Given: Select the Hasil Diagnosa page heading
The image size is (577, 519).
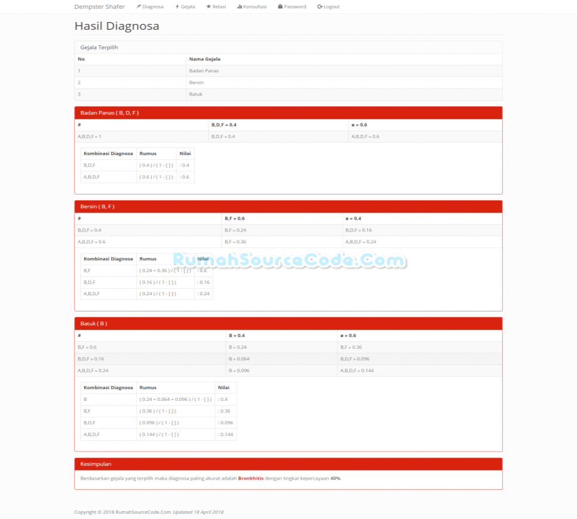Looking at the screenshot, I should point(116,26).
